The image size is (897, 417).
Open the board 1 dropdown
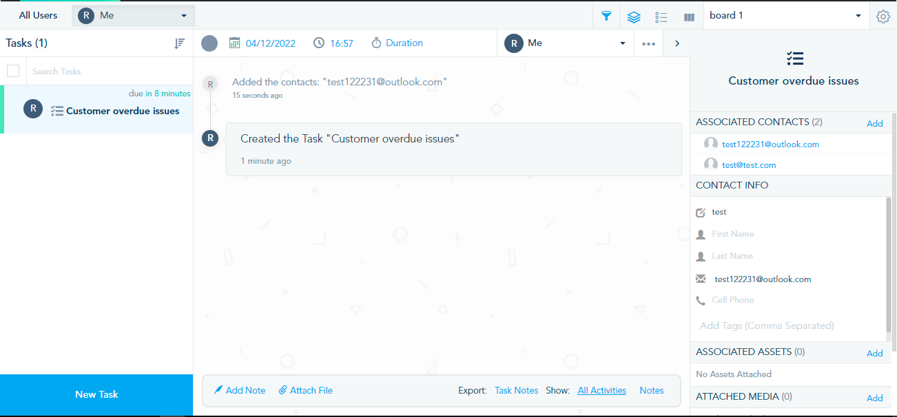[786, 15]
